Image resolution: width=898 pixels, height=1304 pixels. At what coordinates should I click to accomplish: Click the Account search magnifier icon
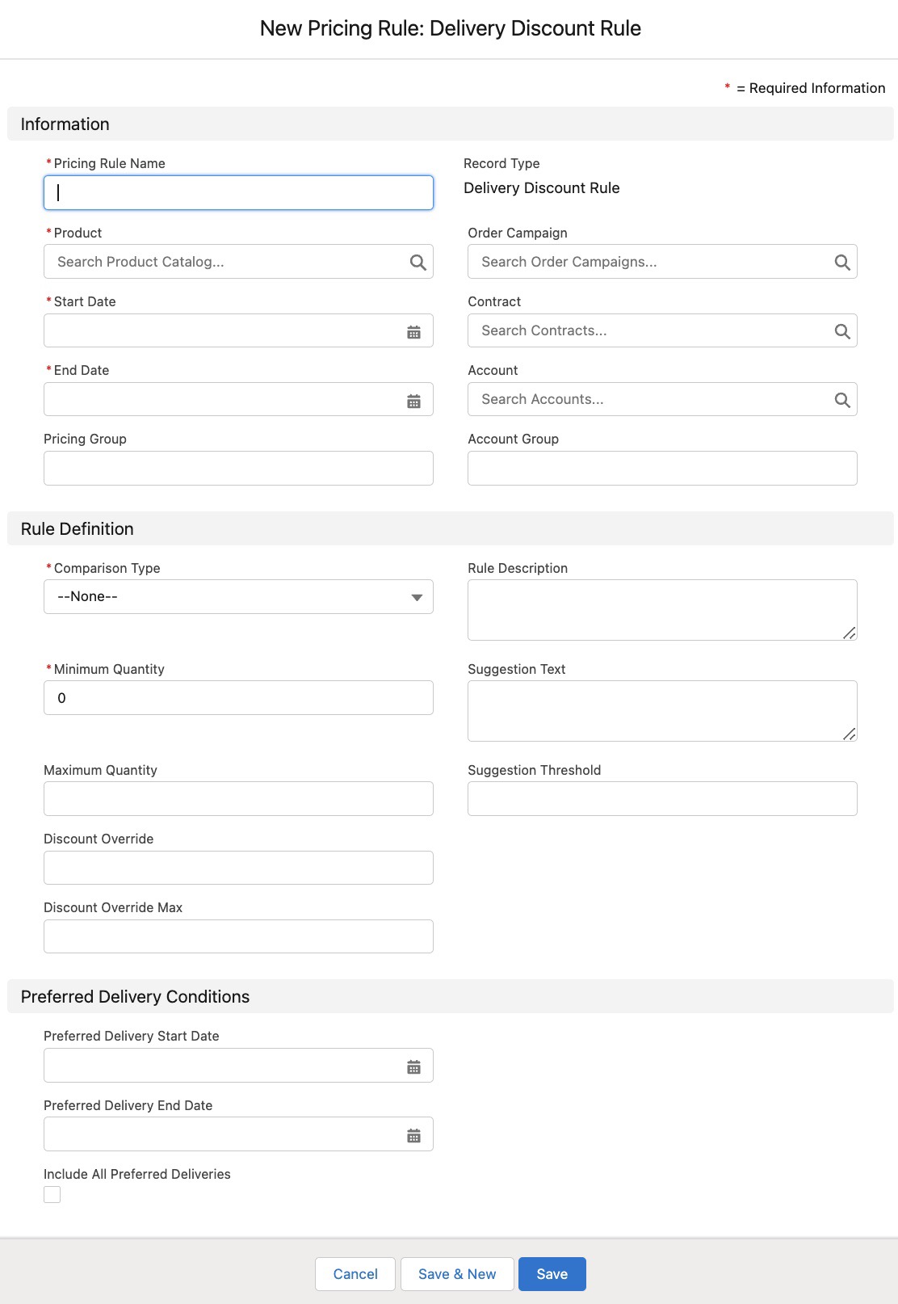[841, 400]
